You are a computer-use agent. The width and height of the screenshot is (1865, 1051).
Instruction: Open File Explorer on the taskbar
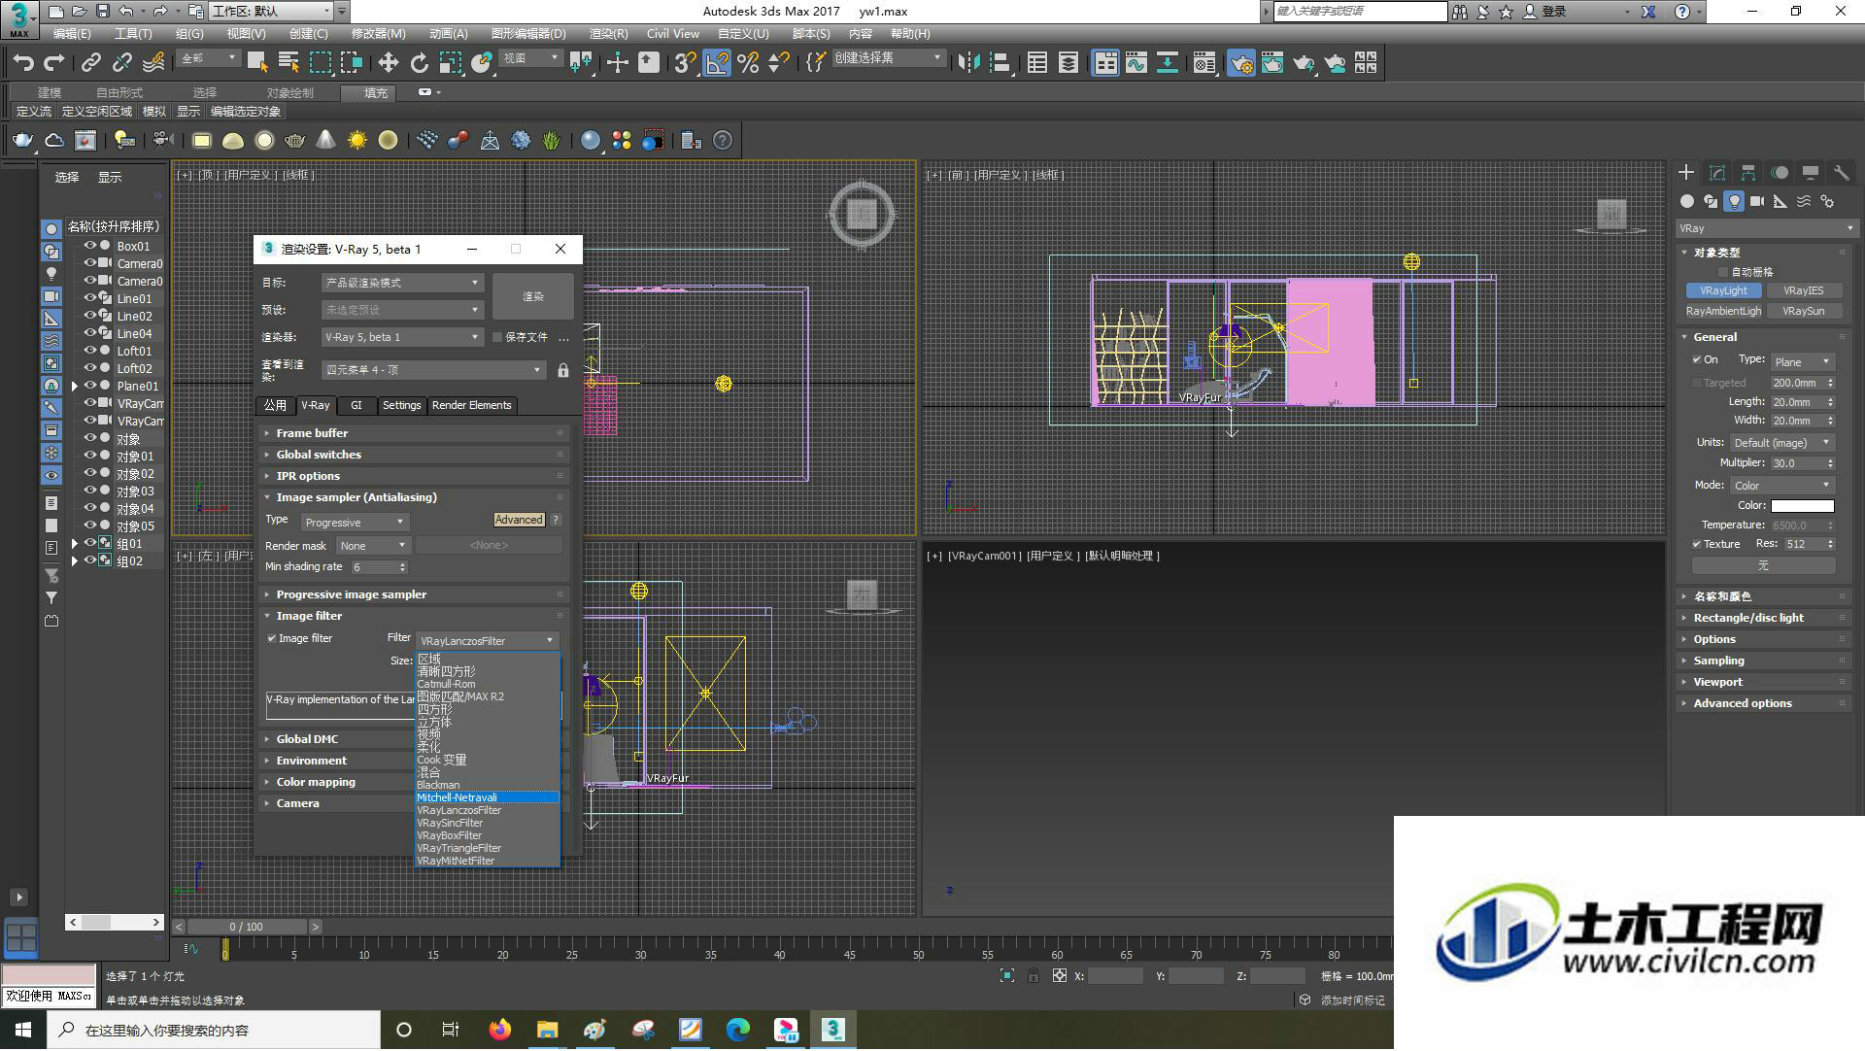click(547, 1030)
